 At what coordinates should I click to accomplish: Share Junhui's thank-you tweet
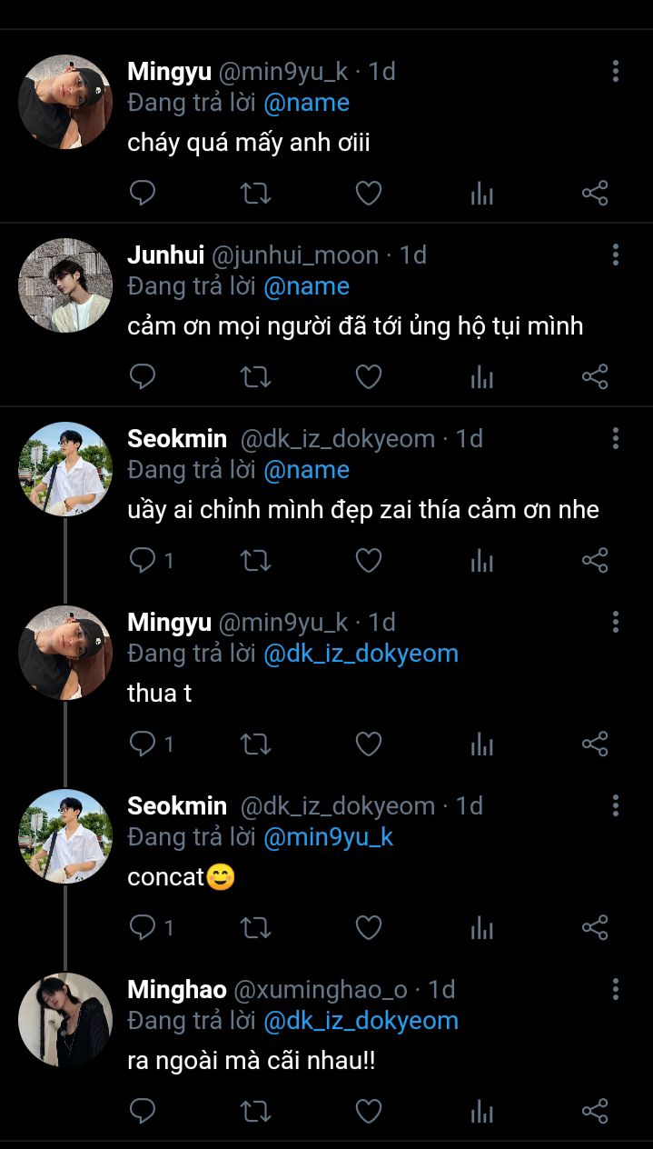(x=595, y=376)
